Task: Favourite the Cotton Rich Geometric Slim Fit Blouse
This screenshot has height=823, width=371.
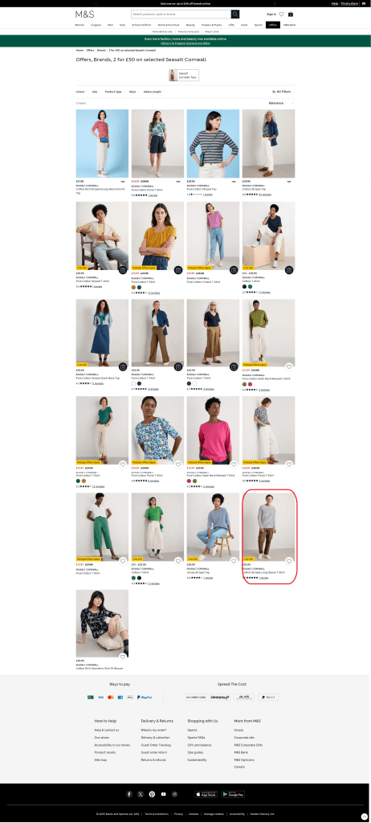Action: pyautogui.click(x=122, y=657)
